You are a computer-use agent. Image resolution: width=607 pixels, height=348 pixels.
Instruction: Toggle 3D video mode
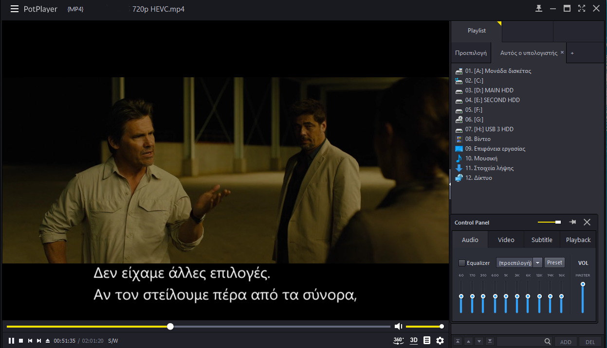(x=414, y=340)
